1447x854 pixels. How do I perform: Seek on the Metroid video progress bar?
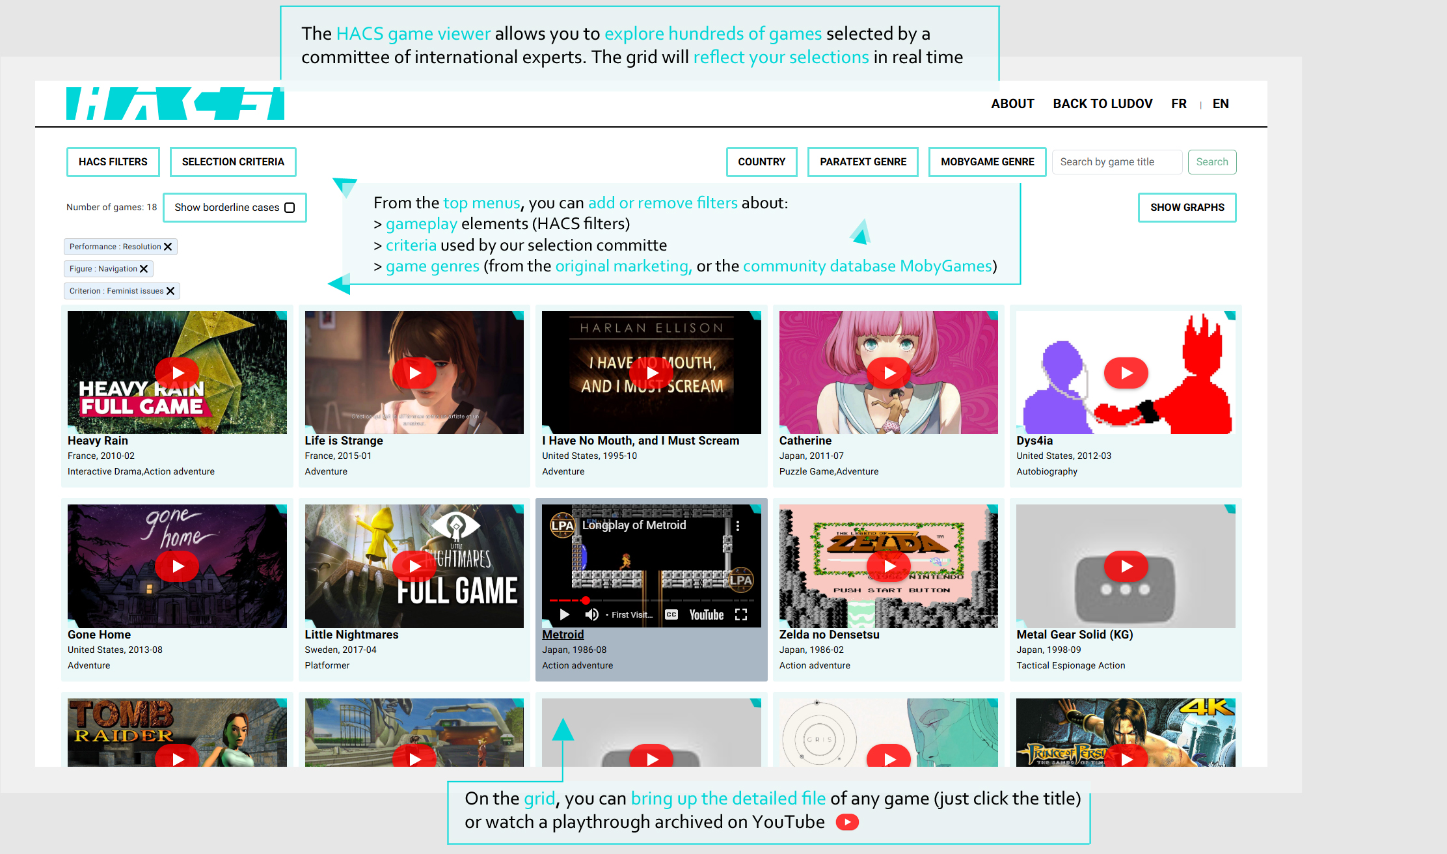[x=651, y=600]
